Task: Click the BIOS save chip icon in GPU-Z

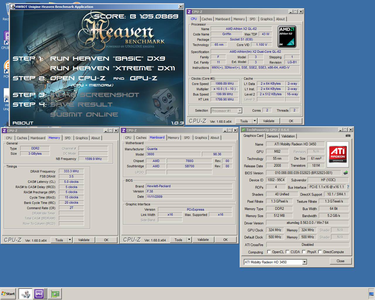Action: click(x=346, y=173)
